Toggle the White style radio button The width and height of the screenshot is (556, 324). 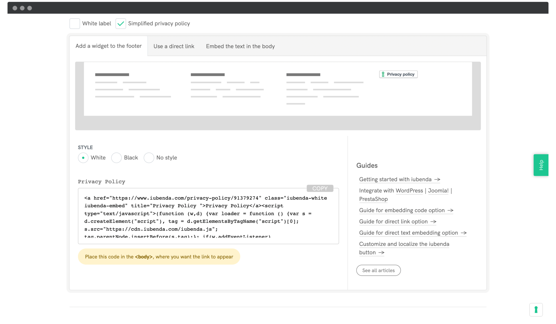tap(83, 157)
